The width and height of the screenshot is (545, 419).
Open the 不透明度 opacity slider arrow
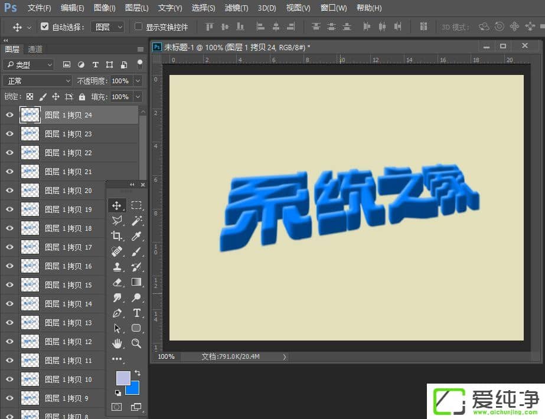[x=138, y=81]
